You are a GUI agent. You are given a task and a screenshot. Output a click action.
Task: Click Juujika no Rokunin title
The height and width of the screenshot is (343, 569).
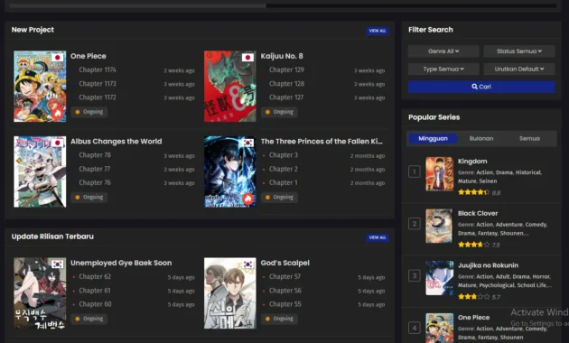click(488, 265)
